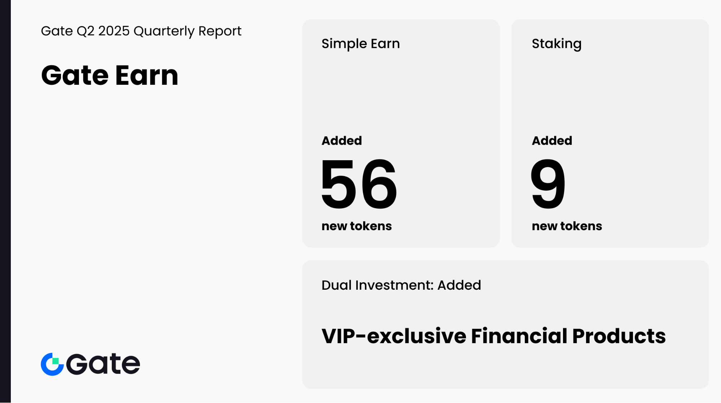Click 'Added' after Dual Investment
The width and height of the screenshot is (721, 403).
[x=459, y=285]
